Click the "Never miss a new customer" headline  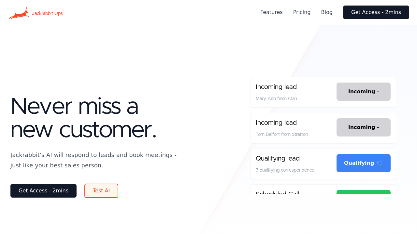pyautogui.click(x=83, y=118)
